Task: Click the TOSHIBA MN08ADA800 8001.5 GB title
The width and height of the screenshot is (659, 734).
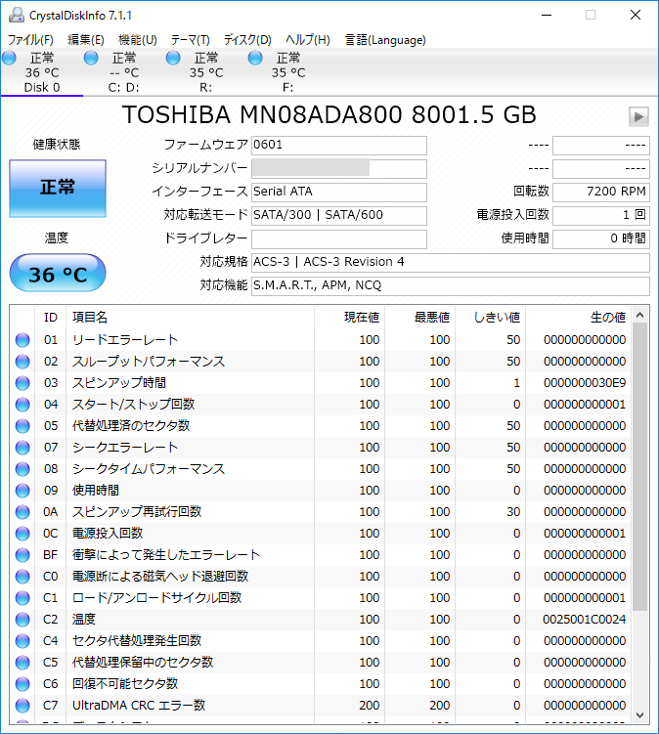Action: pos(329,115)
